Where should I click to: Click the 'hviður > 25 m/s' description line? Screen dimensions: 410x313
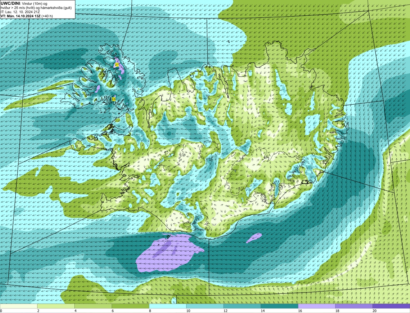coord(37,7)
